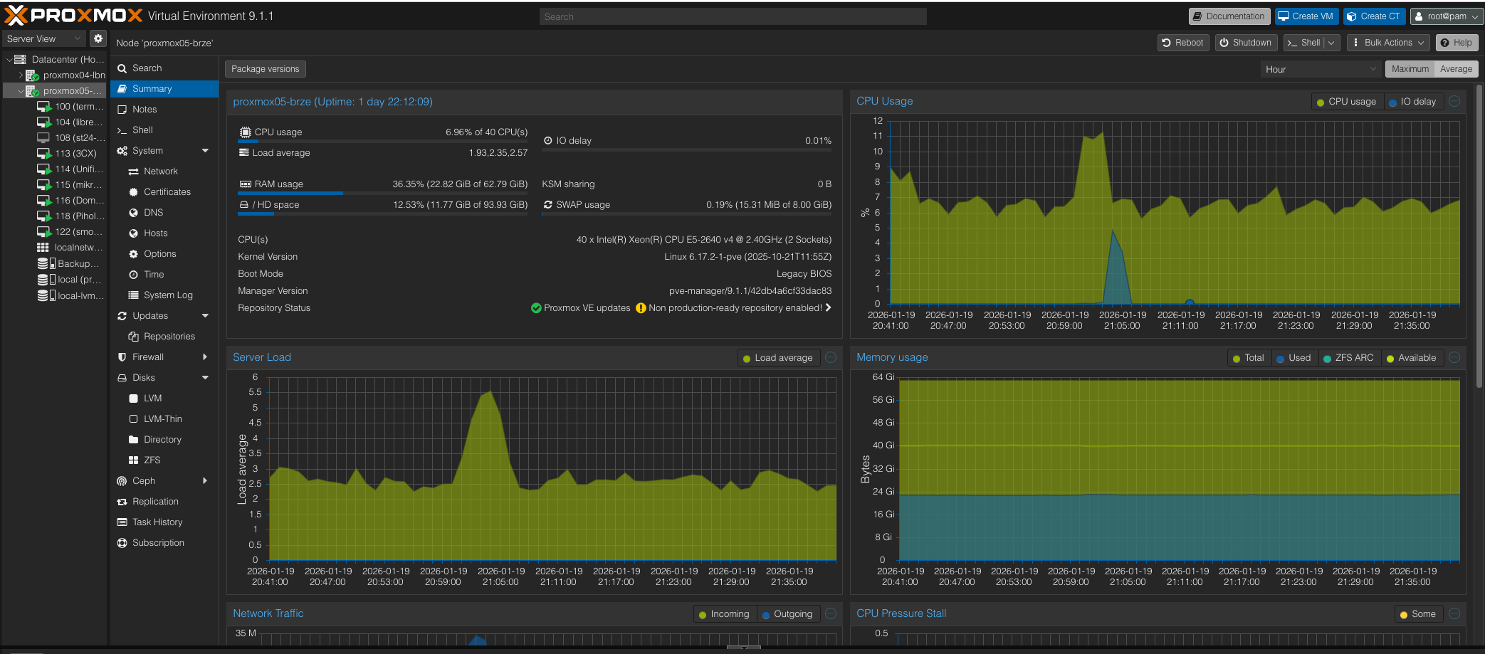Image resolution: width=1485 pixels, height=654 pixels.
Task: Click the VM 100 (term...) monitor icon
Action: 43,107
